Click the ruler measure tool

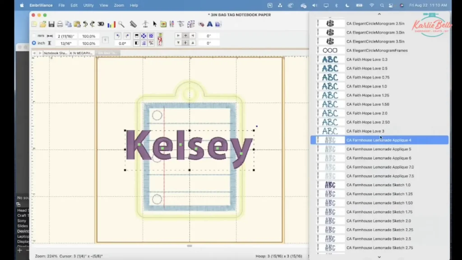coord(133,24)
